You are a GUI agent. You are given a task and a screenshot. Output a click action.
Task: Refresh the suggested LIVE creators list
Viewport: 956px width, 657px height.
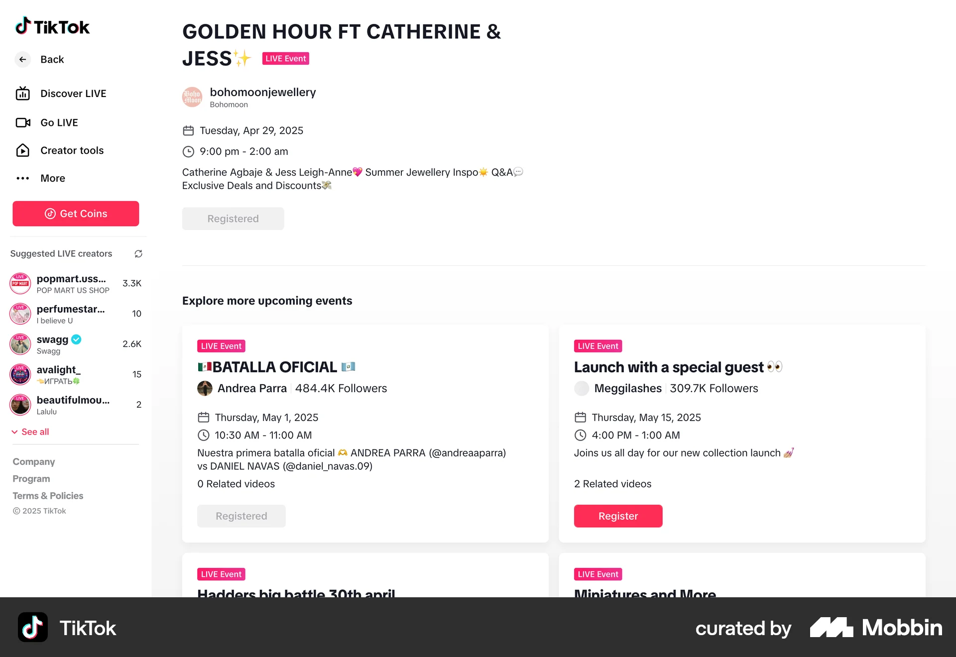pos(138,254)
